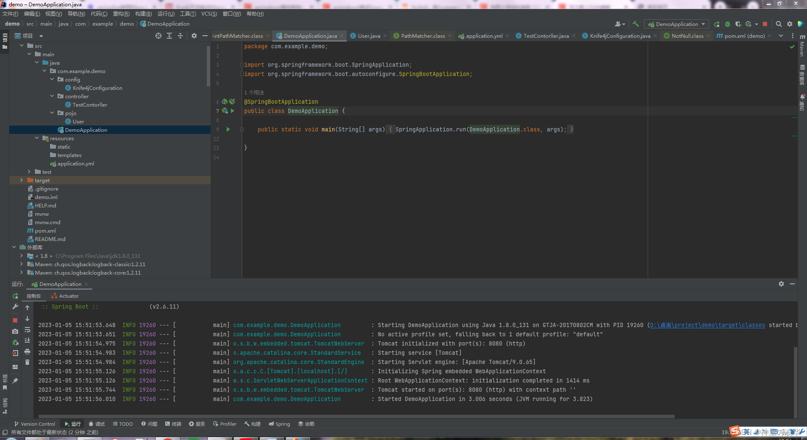Open IDE settings gear in top toolbar
This screenshot has width=807, height=440.
click(x=790, y=24)
